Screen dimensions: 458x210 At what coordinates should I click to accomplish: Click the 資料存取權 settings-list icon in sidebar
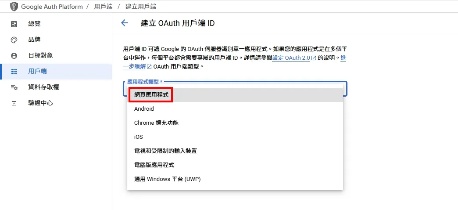pyautogui.click(x=14, y=87)
